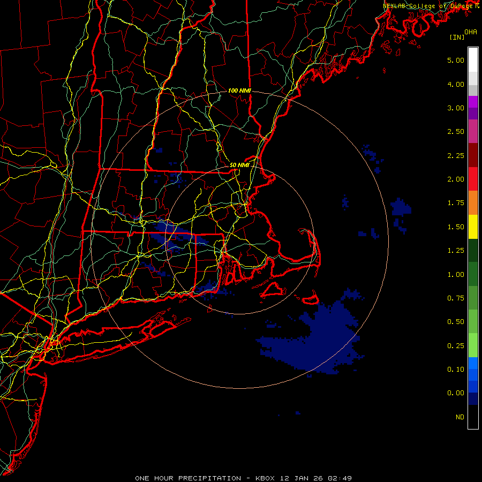Click the "1.50" legend value
The width and height of the screenshot is (482, 482).
[456, 227]
